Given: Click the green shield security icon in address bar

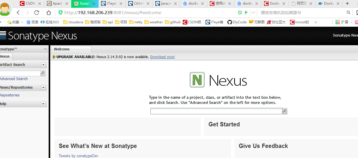Looking at the screenshot, I should click(x=61, y=13).
